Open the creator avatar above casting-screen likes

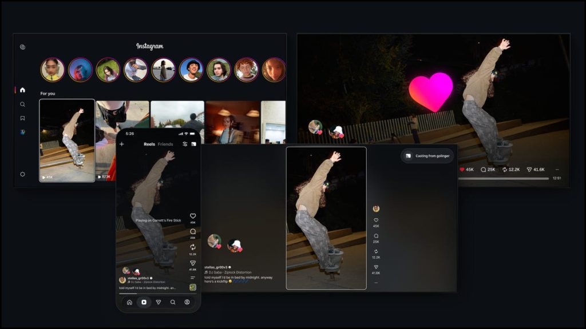[x=376, y=208]
